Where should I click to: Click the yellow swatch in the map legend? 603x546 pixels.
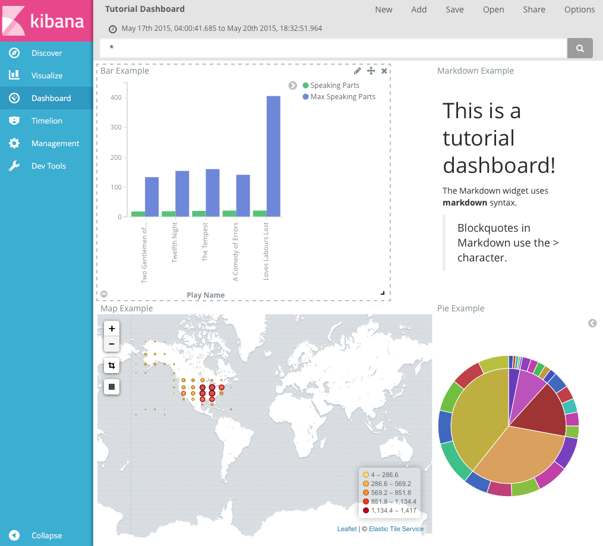(x=365, y=474)
